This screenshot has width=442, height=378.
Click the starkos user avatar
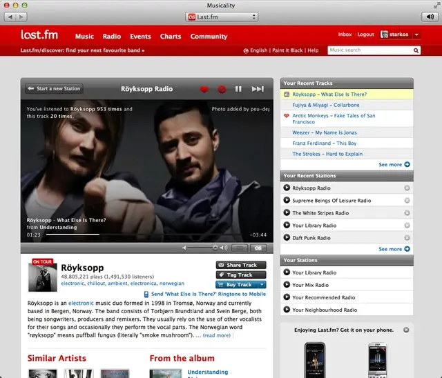click(x=384, y=34)
